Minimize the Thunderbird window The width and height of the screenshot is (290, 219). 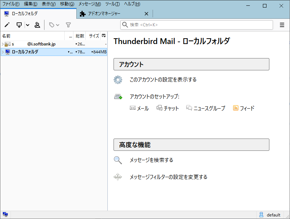pyautogui.click(x=248, y=6)
